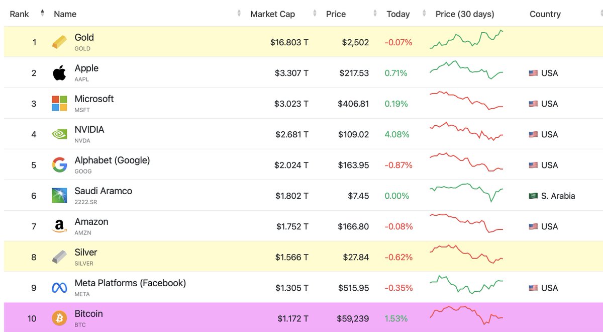This screenshot has height=332, width=603.
Task: Click the USA flag in NVIDIA row
Action: (534, 135)
